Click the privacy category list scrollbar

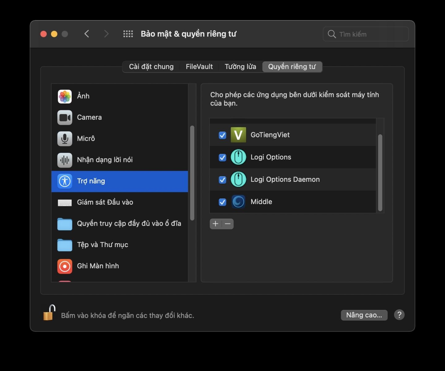(192, 173)
